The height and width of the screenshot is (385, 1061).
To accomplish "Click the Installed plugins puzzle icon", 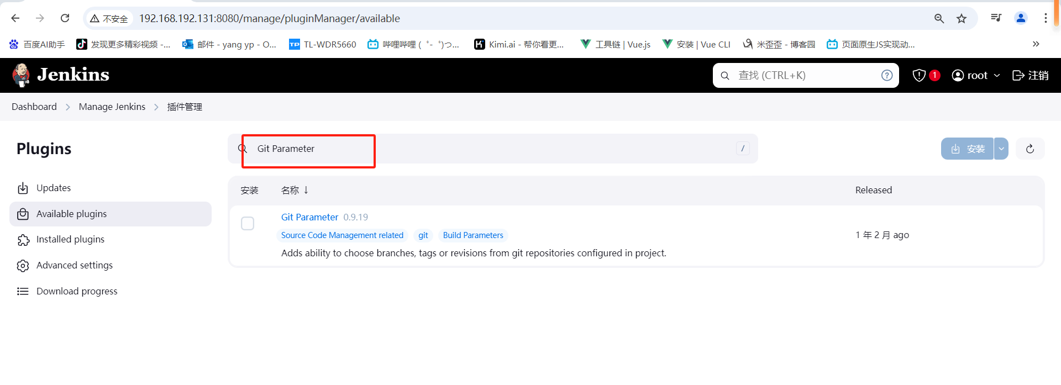I will pyautogui.click(x=23, y=240).
